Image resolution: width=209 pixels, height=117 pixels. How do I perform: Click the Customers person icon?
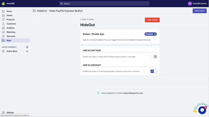3,24
